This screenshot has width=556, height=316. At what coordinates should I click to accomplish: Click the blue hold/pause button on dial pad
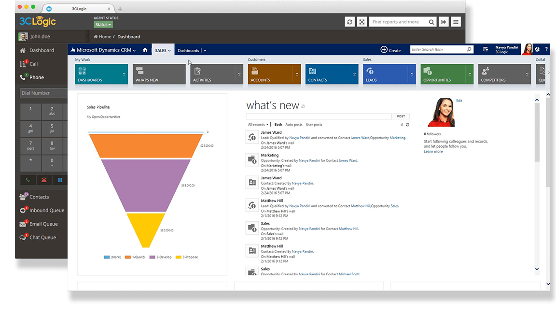60,180
